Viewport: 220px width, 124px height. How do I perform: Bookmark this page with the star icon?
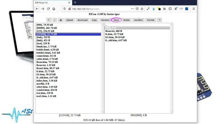[142, 9]
